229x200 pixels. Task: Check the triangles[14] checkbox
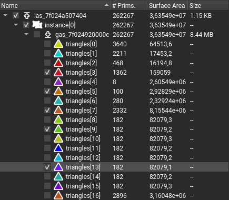coord(47,176)
